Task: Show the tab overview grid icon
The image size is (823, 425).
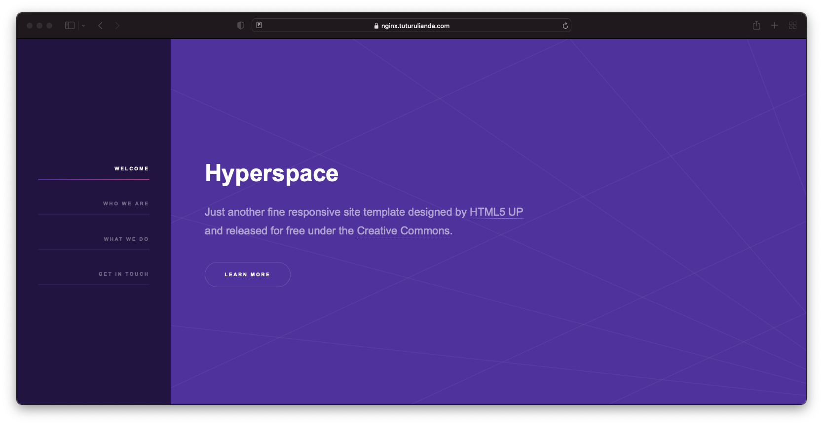Action: pyautogui.click(x=793, y=26)
